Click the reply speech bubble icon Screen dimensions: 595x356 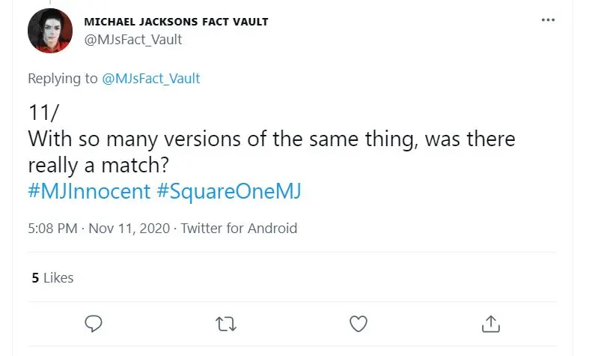coord(94,323)
